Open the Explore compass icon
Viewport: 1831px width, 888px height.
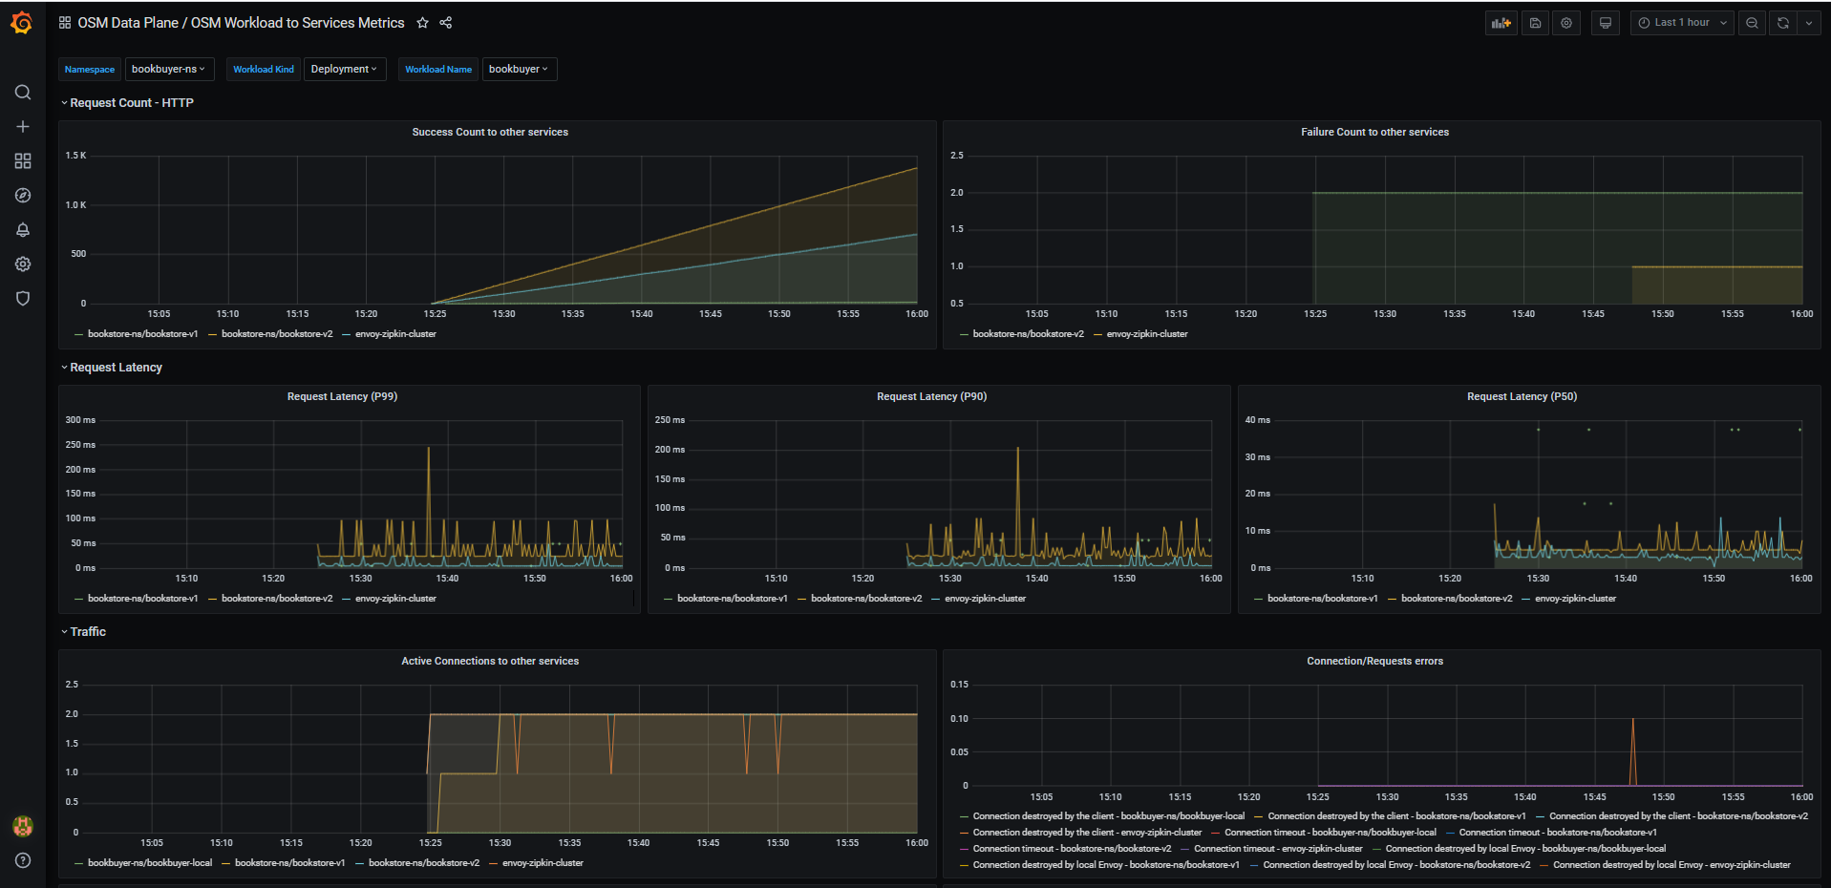23,196
